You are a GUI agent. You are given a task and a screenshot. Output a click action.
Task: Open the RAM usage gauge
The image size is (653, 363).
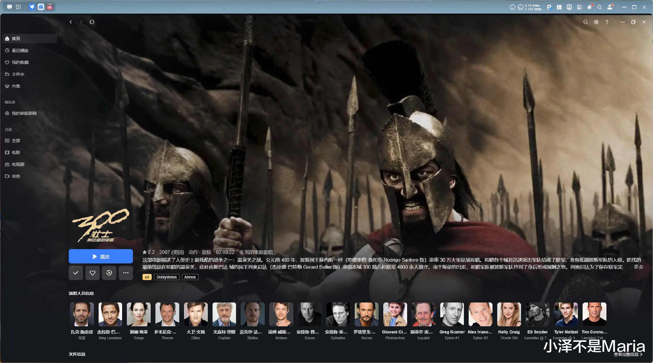click(520, 7)
